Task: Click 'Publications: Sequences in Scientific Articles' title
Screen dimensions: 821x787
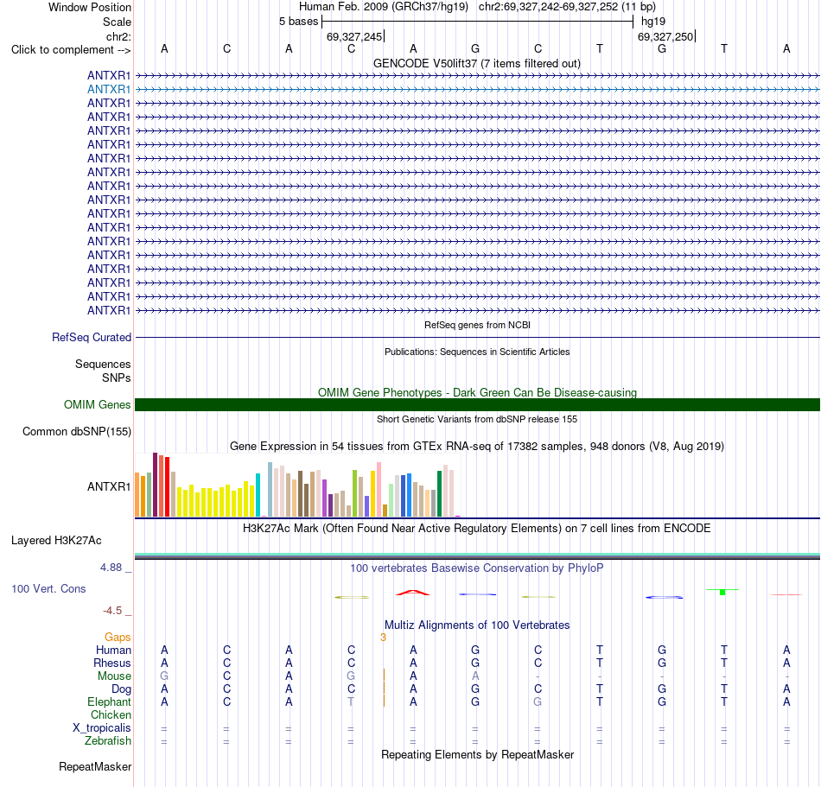Action: (477, 352)
